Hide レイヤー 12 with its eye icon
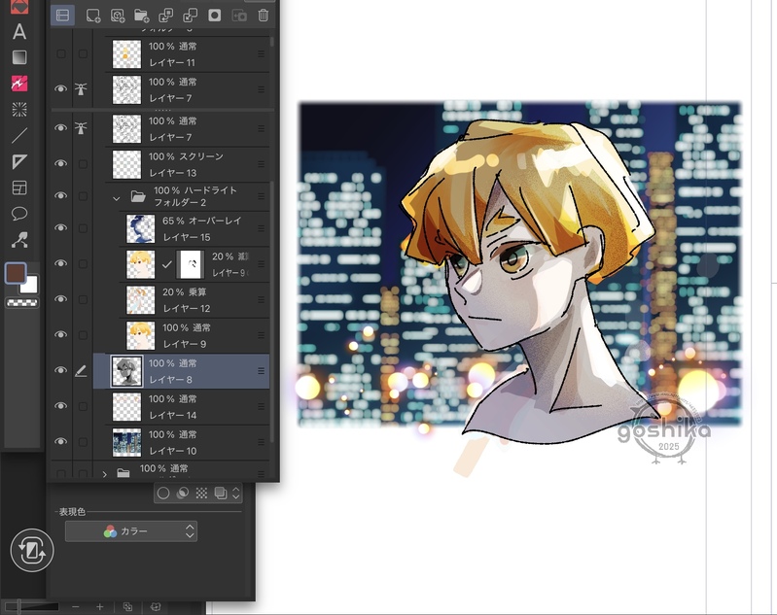This screenshot has width=777, height=615. [x=61, y=299]
